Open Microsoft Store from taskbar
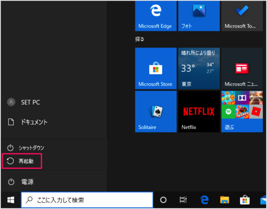 [x=245, y=200]
